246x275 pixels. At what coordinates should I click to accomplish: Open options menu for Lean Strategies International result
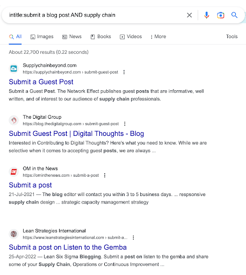(133, 237)
